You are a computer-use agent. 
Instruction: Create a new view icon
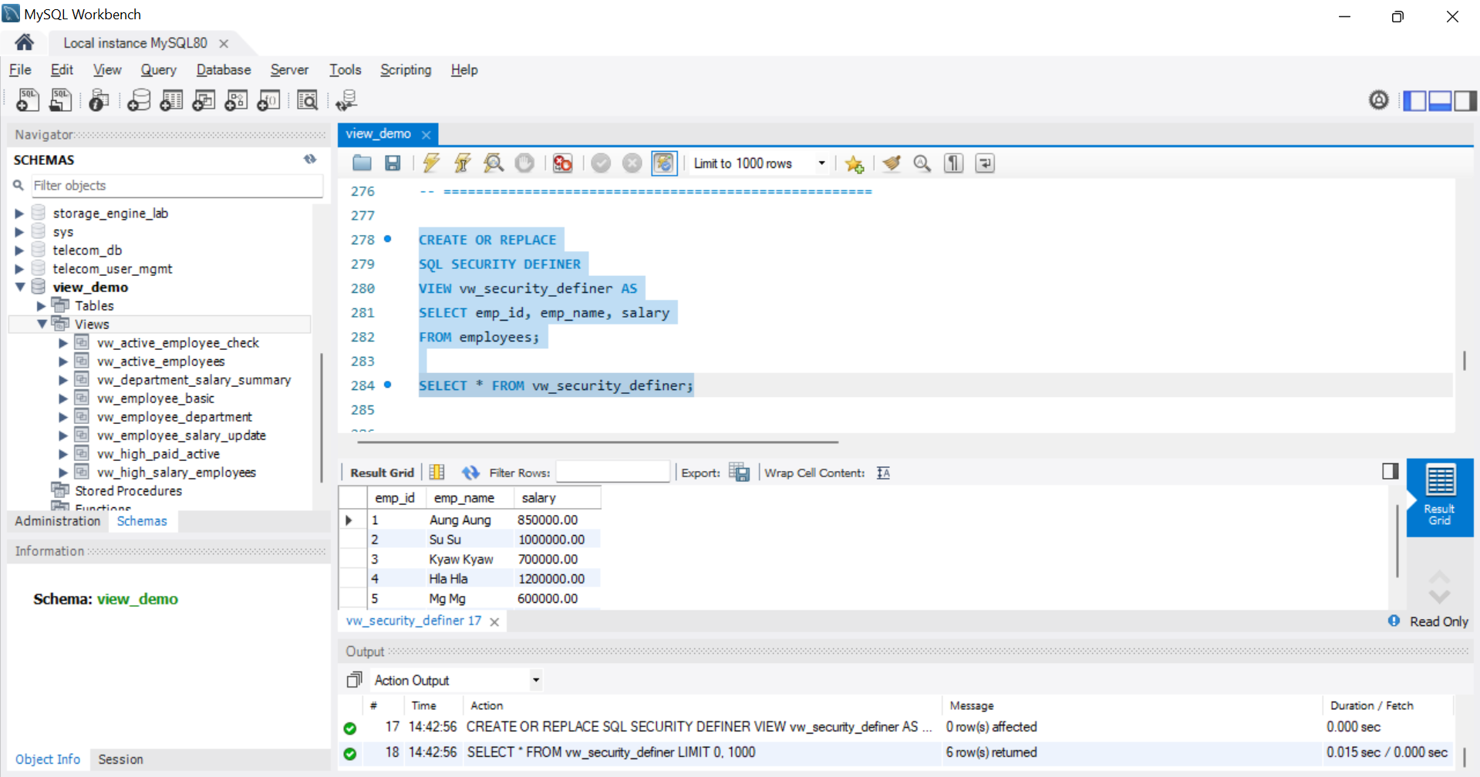point(204,100)
